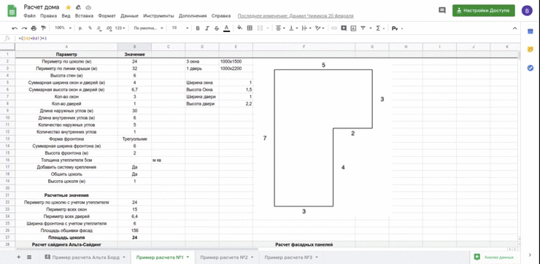
Task: Open the borders grid icon
Action: point(250,28)
